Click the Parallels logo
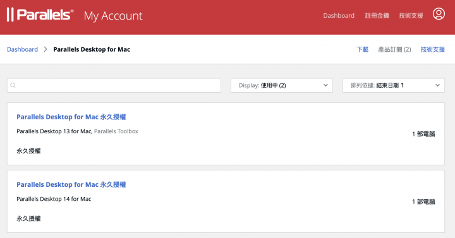This screenshot has height=238, width=455. (x=40, y=15)
